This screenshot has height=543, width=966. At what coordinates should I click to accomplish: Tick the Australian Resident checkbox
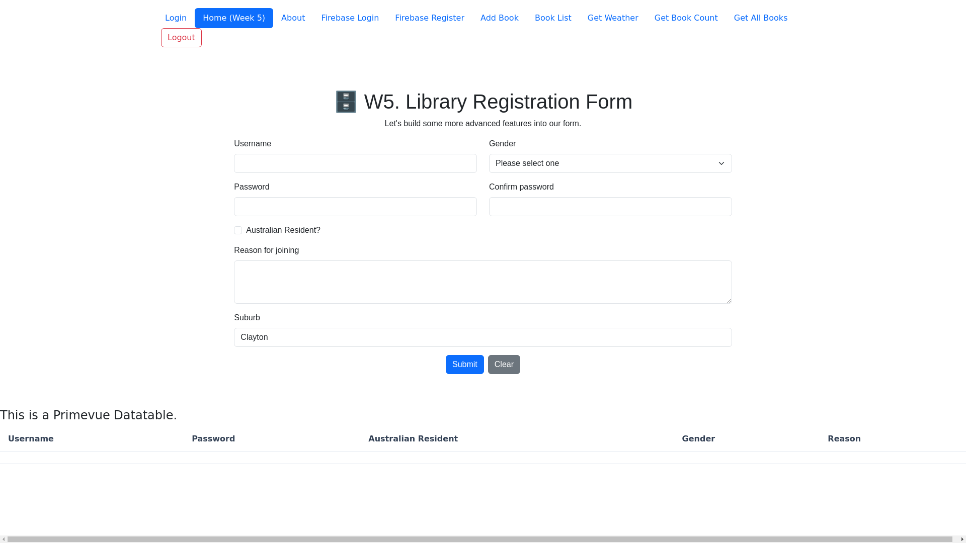point(238,230)
